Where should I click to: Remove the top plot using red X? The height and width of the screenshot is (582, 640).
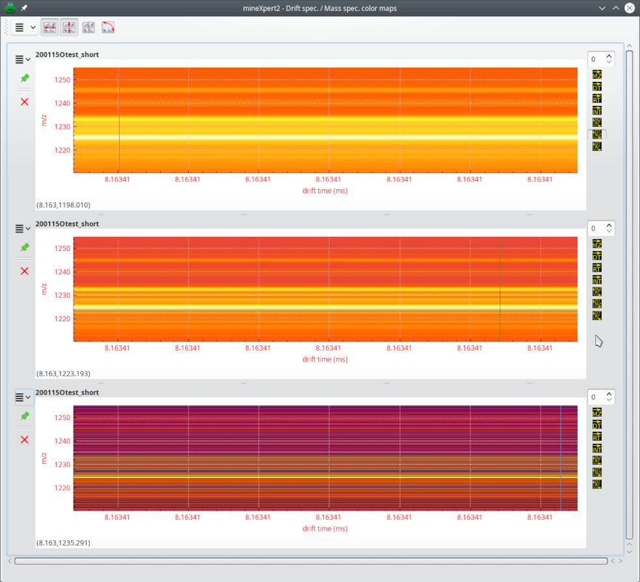25,102
